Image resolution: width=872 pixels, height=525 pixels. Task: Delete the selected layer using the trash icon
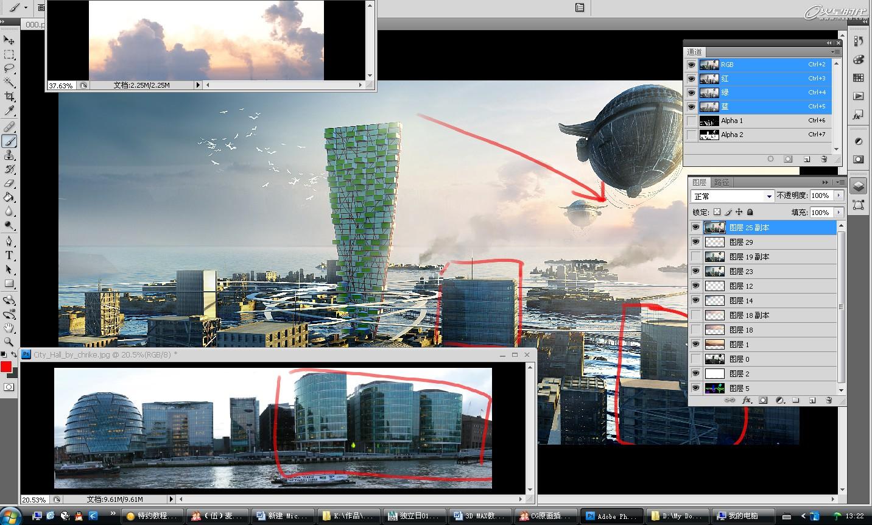click(x=828, y=400)
